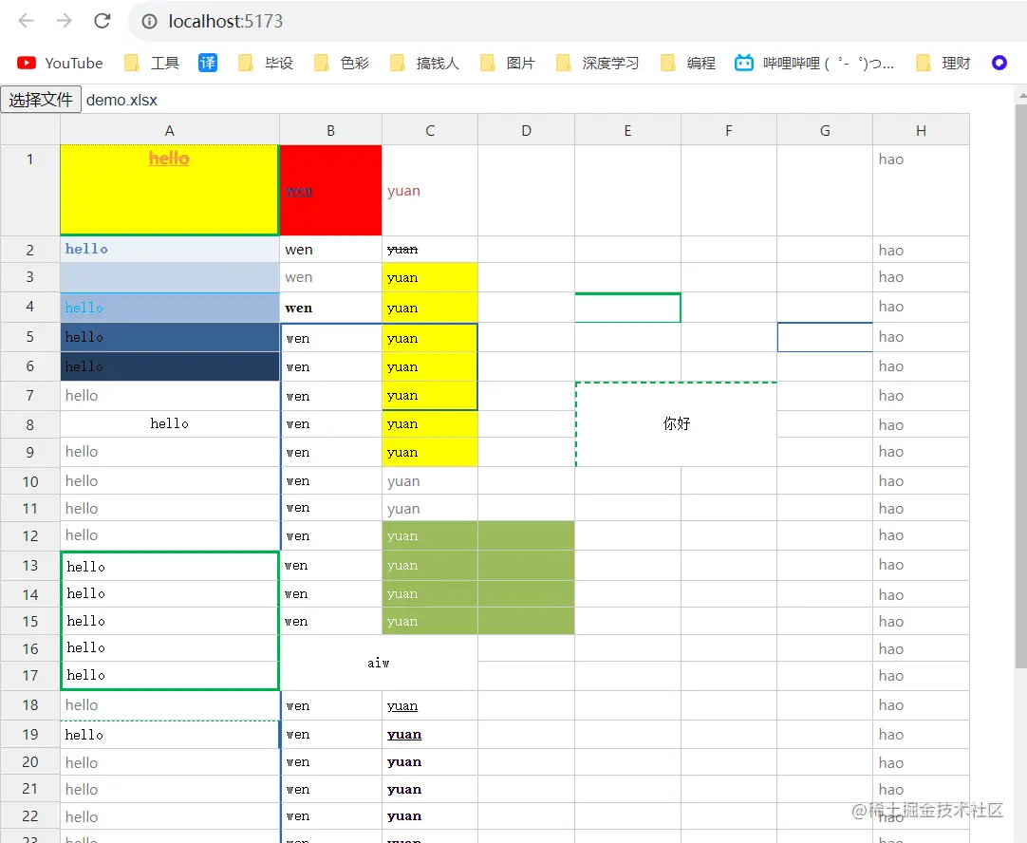Click the centered hello cell in row 8
The width and height of the screenshot is (1027, 843).
(x=170, y=423)
